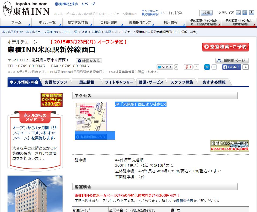
Task: Click the Google +1 button
Action: (x=188, y=67)
